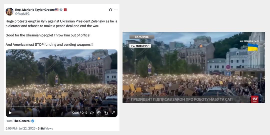The width and height of the screenshot is (270, 135).
Task: Click the МИ ПЕРЕМОЖЕМО! caption
Action: (x=249, y=41)
